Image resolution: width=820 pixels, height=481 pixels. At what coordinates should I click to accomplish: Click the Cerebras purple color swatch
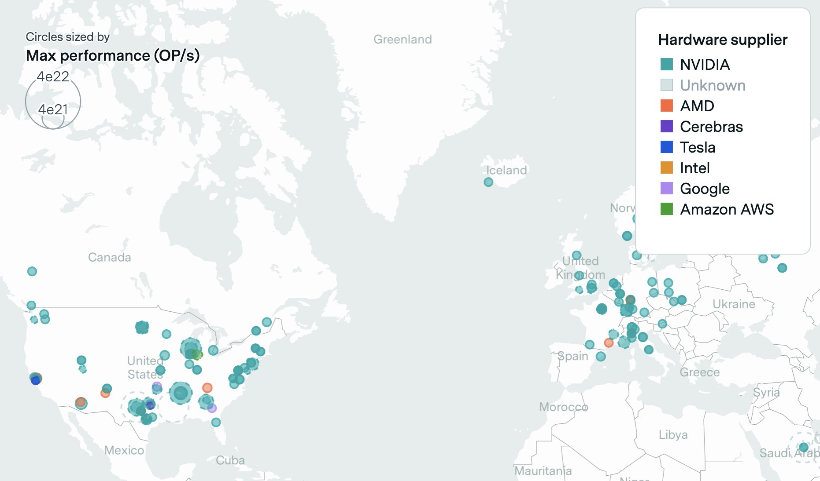666,127
